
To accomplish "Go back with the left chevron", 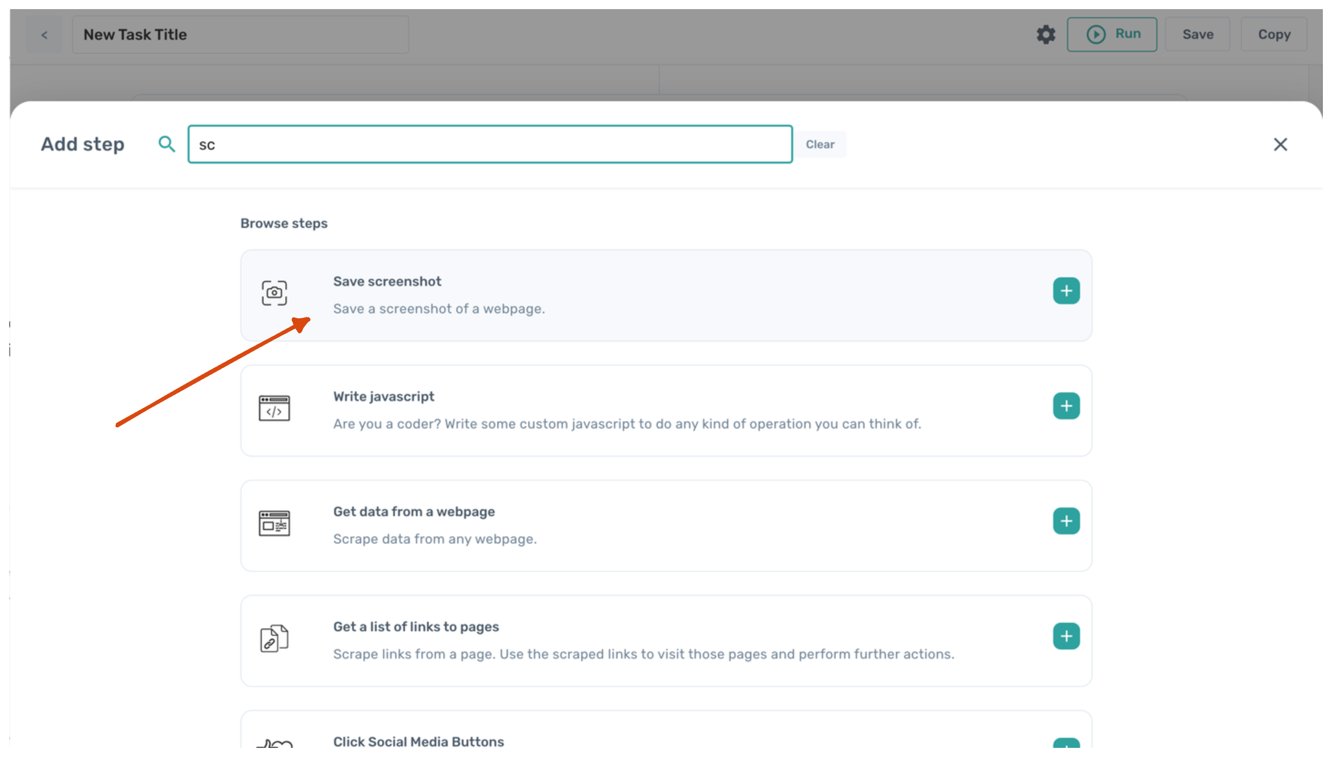I will tap(44, 35).
